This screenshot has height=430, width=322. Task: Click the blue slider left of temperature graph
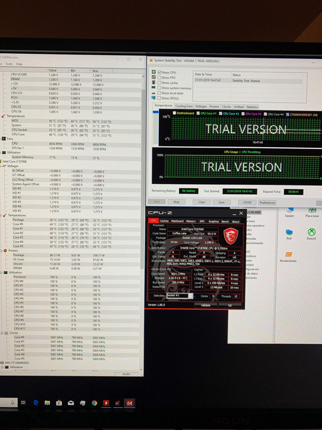tap(156, 112)
